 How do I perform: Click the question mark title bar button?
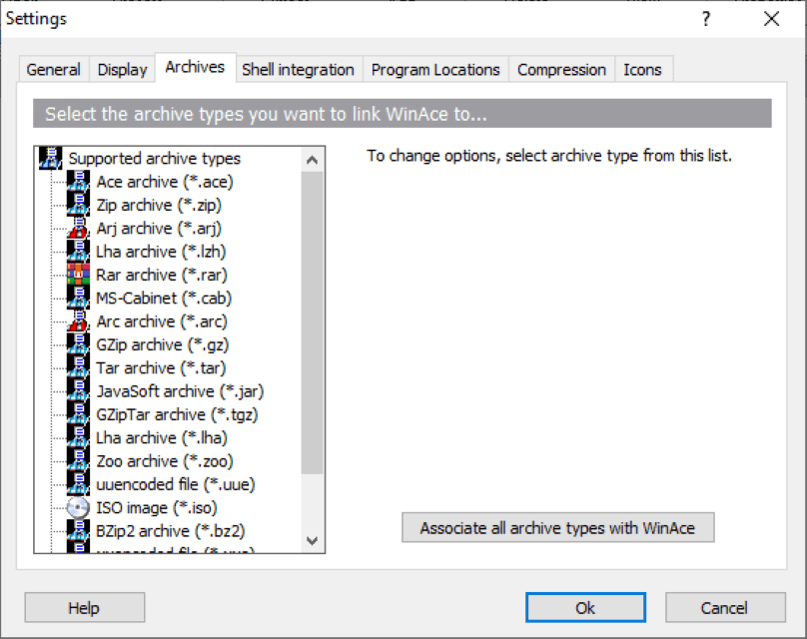click(706, 19)
